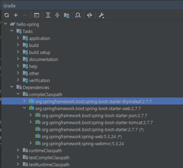Image resolution: width=183 pixels, height=168 pixels.
Task: Click the application task folder icon
Action: pyautogui.click(x=25, y=38)
